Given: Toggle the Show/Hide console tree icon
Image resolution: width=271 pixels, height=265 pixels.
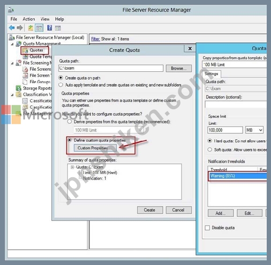Looking at the screenshot, I should pyautogui.click(x=39, y=28).
